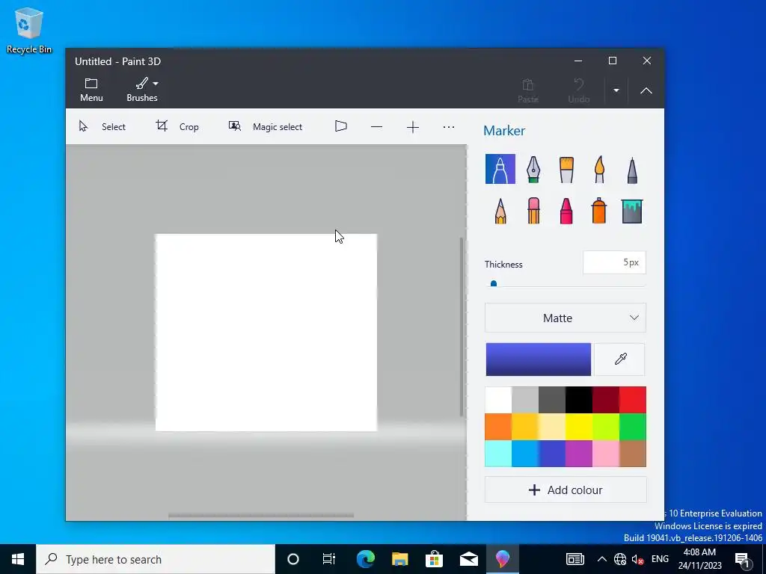Choose the gold colour swatch
Screen dimensions: 766x574
(x=525, y=427)
